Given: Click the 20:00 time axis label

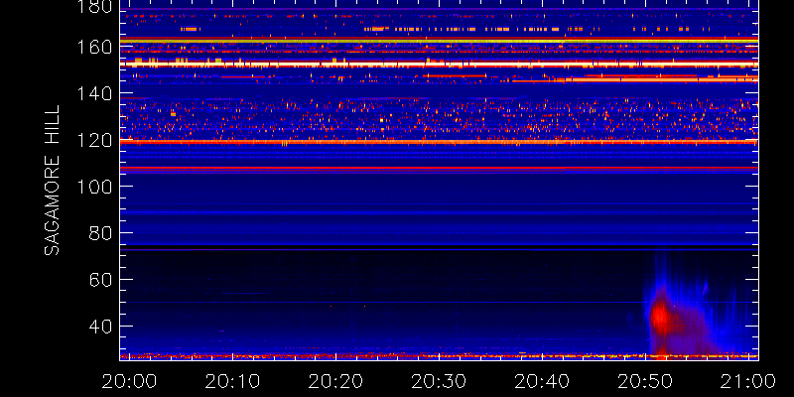Looking at the screenshot, I should [129, 381].
